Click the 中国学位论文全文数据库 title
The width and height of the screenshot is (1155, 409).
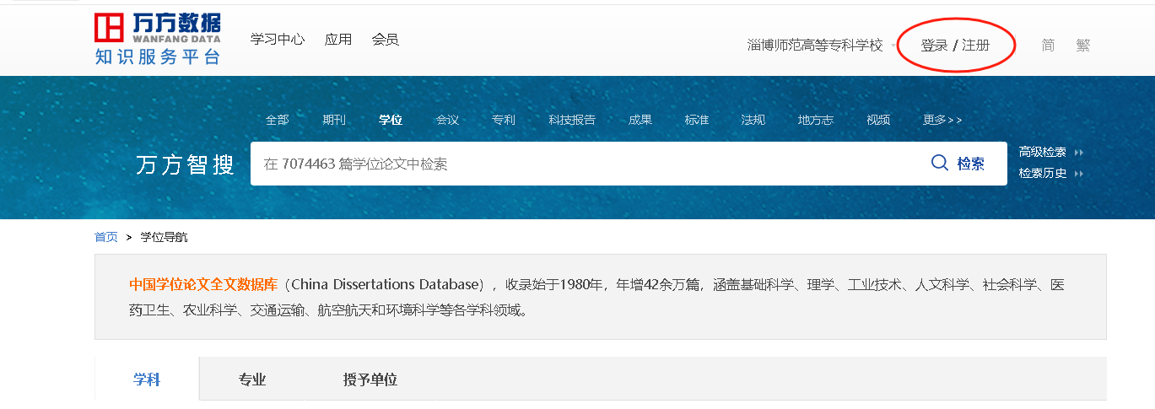(203, 284)
